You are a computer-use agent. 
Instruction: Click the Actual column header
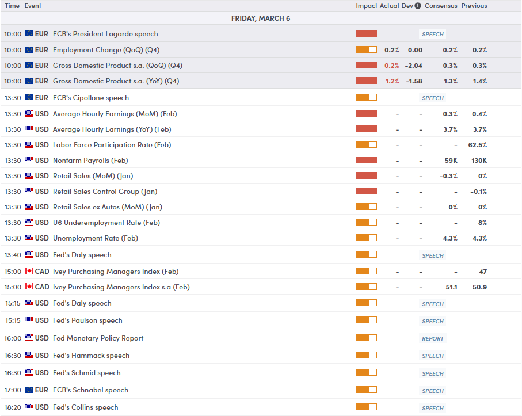[x=389, y=6]
